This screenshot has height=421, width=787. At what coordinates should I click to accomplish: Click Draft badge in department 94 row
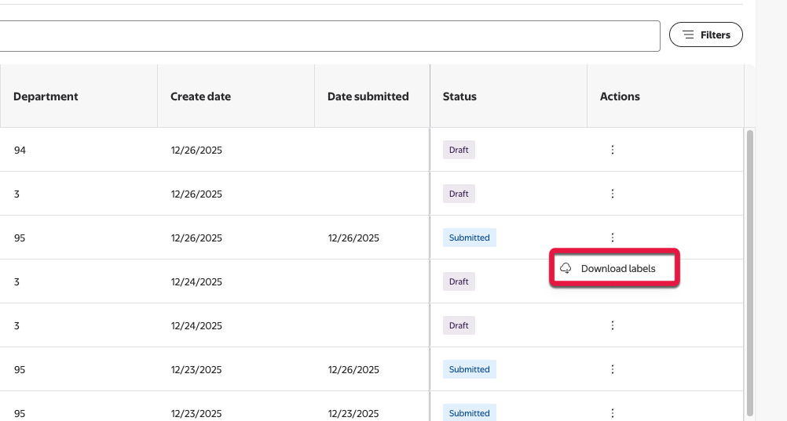[x=459, y=150]
